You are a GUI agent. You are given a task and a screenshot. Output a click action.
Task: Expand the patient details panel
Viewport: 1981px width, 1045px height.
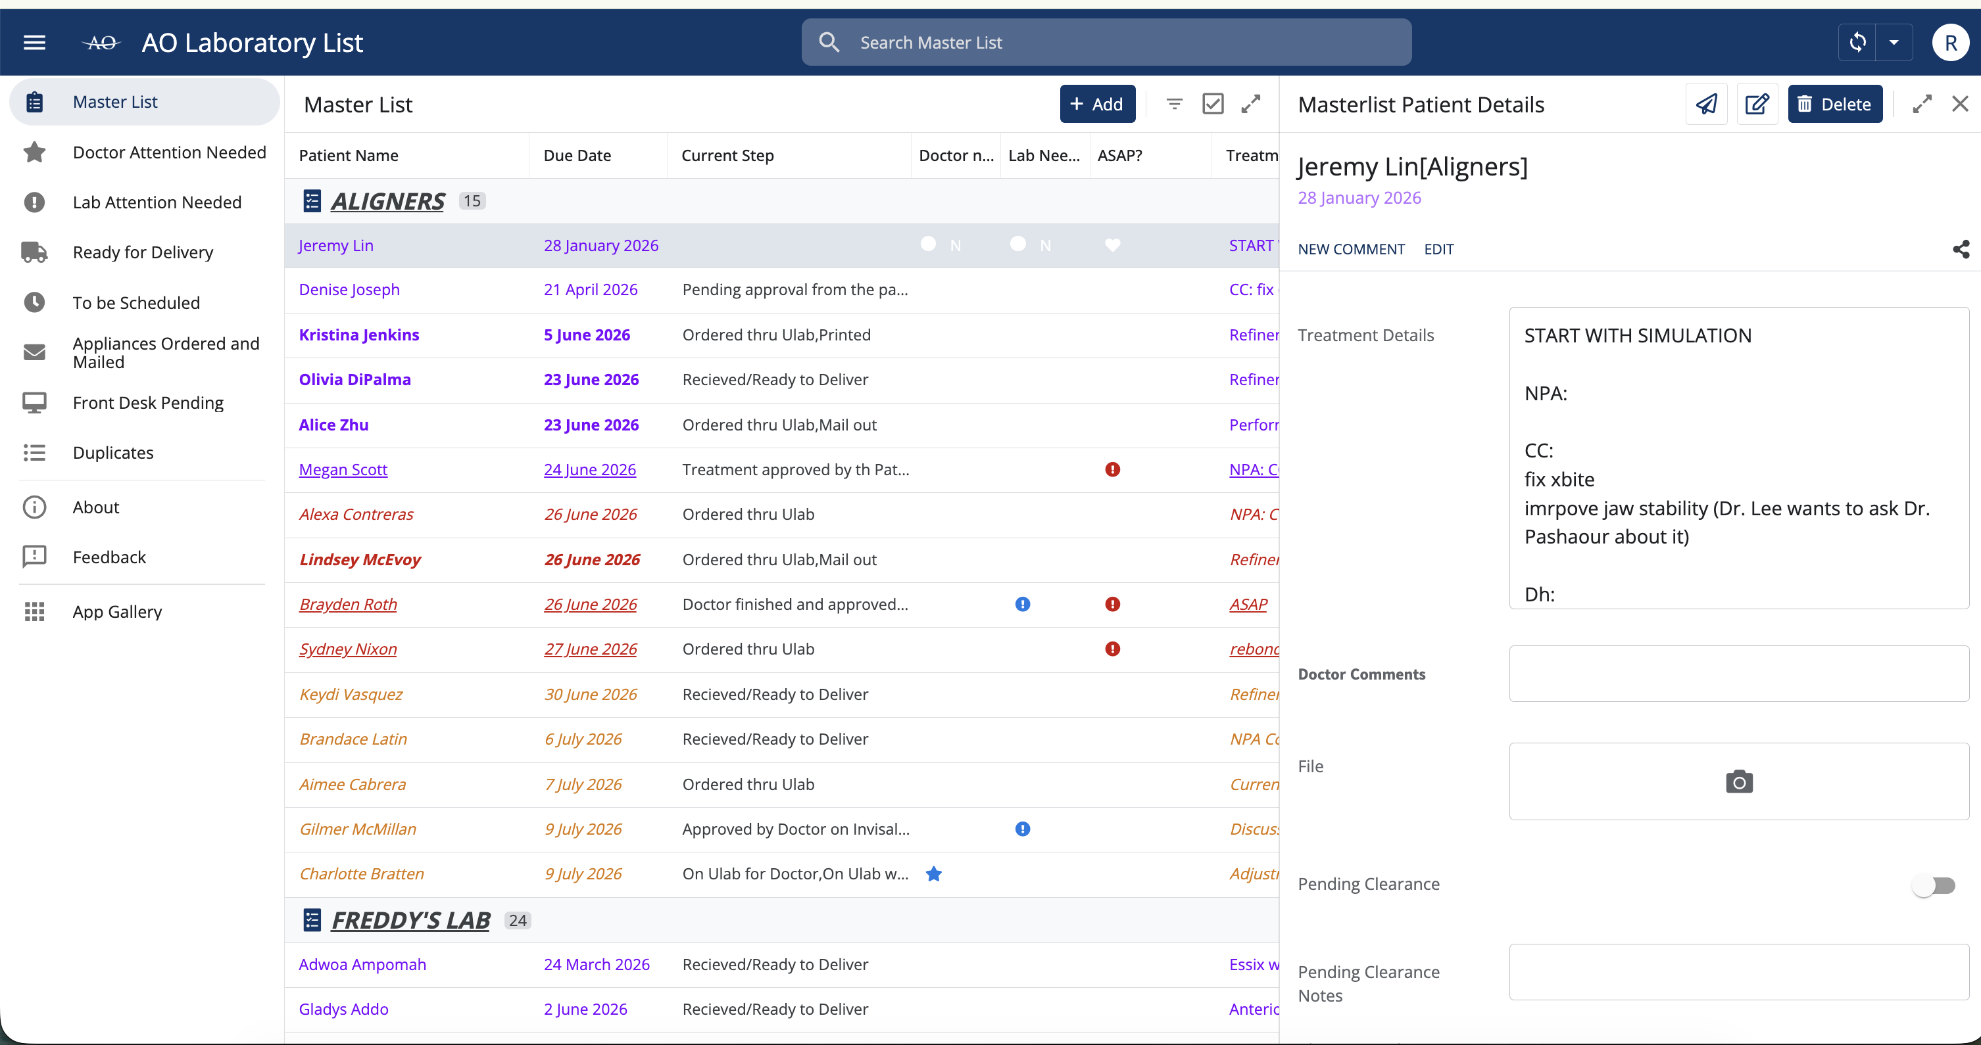(1922, 104)
